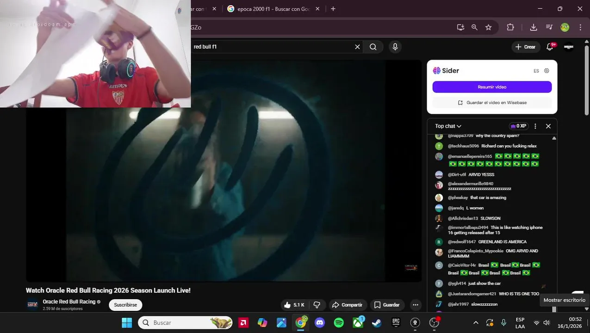
Task: Dislike the video with thumbs down
Action: tap(317, 305)
